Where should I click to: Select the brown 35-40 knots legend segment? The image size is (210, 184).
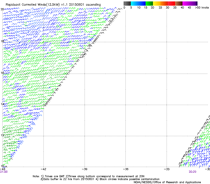coord(179,3)
